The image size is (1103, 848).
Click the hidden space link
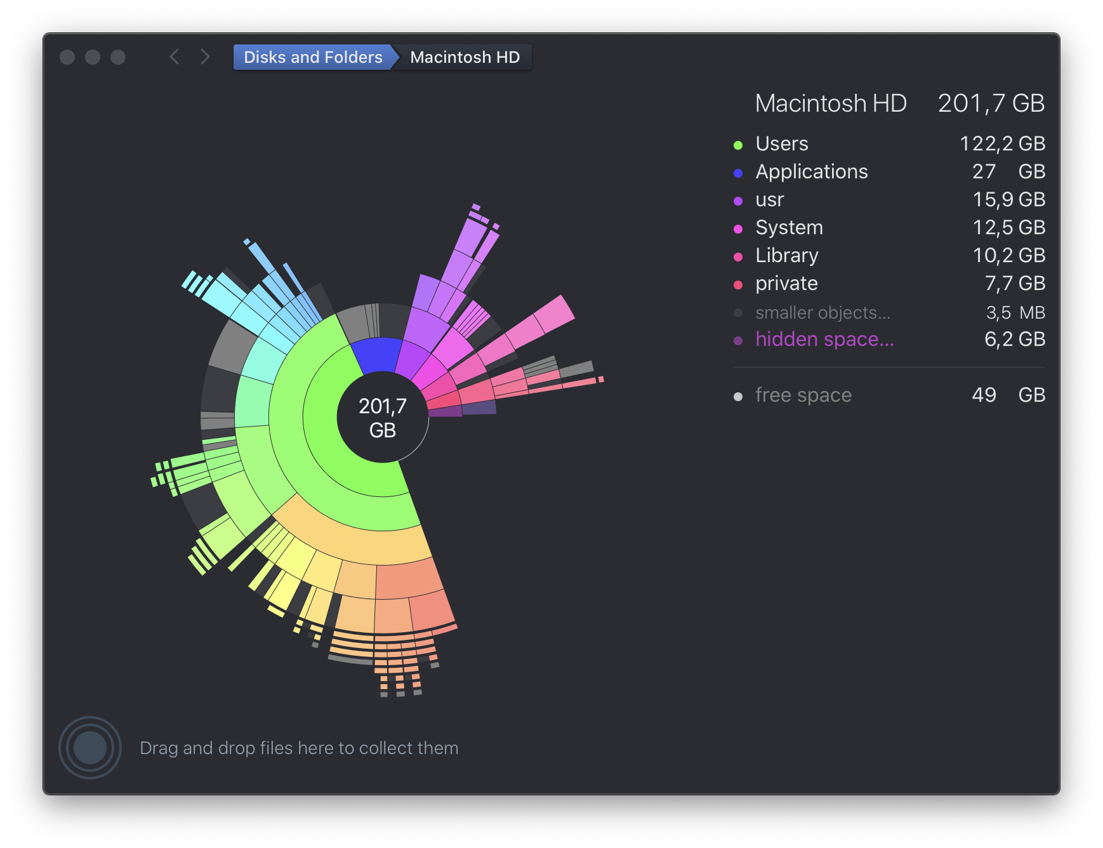click(x=824, y=340)
